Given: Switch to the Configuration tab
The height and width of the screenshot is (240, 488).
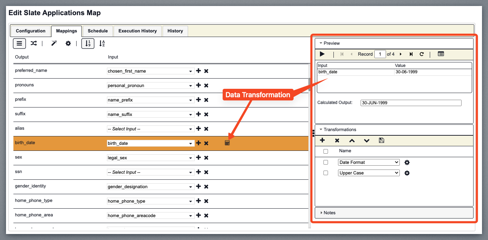Looking at the screenshot, I should pyautogui.click(x=31, y=31).
